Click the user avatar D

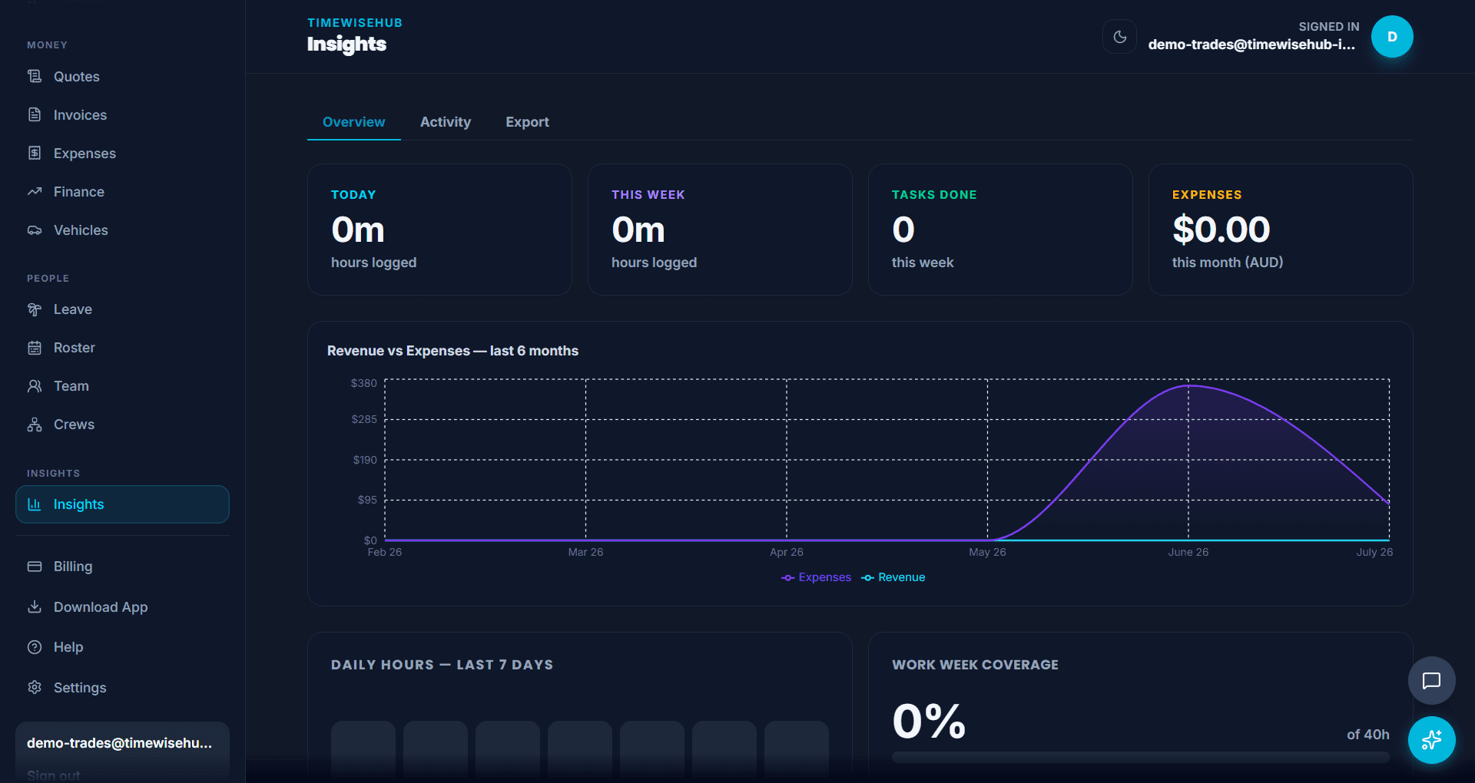click(x=1392, y=37)
